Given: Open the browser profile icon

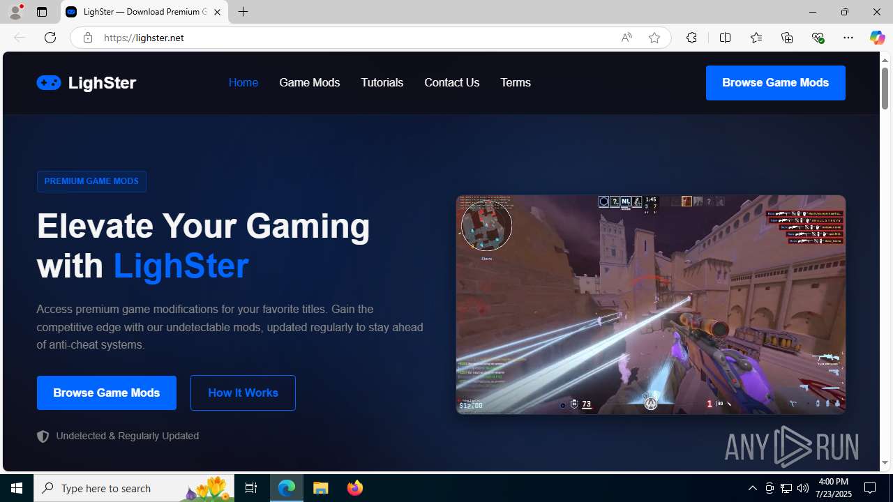Looking at the screenshot, I should coord(15,12).
